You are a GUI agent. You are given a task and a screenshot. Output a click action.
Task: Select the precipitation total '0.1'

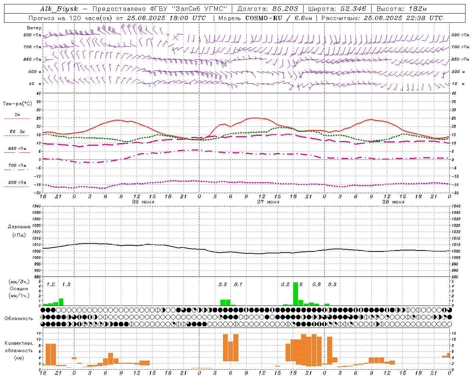tap(238, 285)
